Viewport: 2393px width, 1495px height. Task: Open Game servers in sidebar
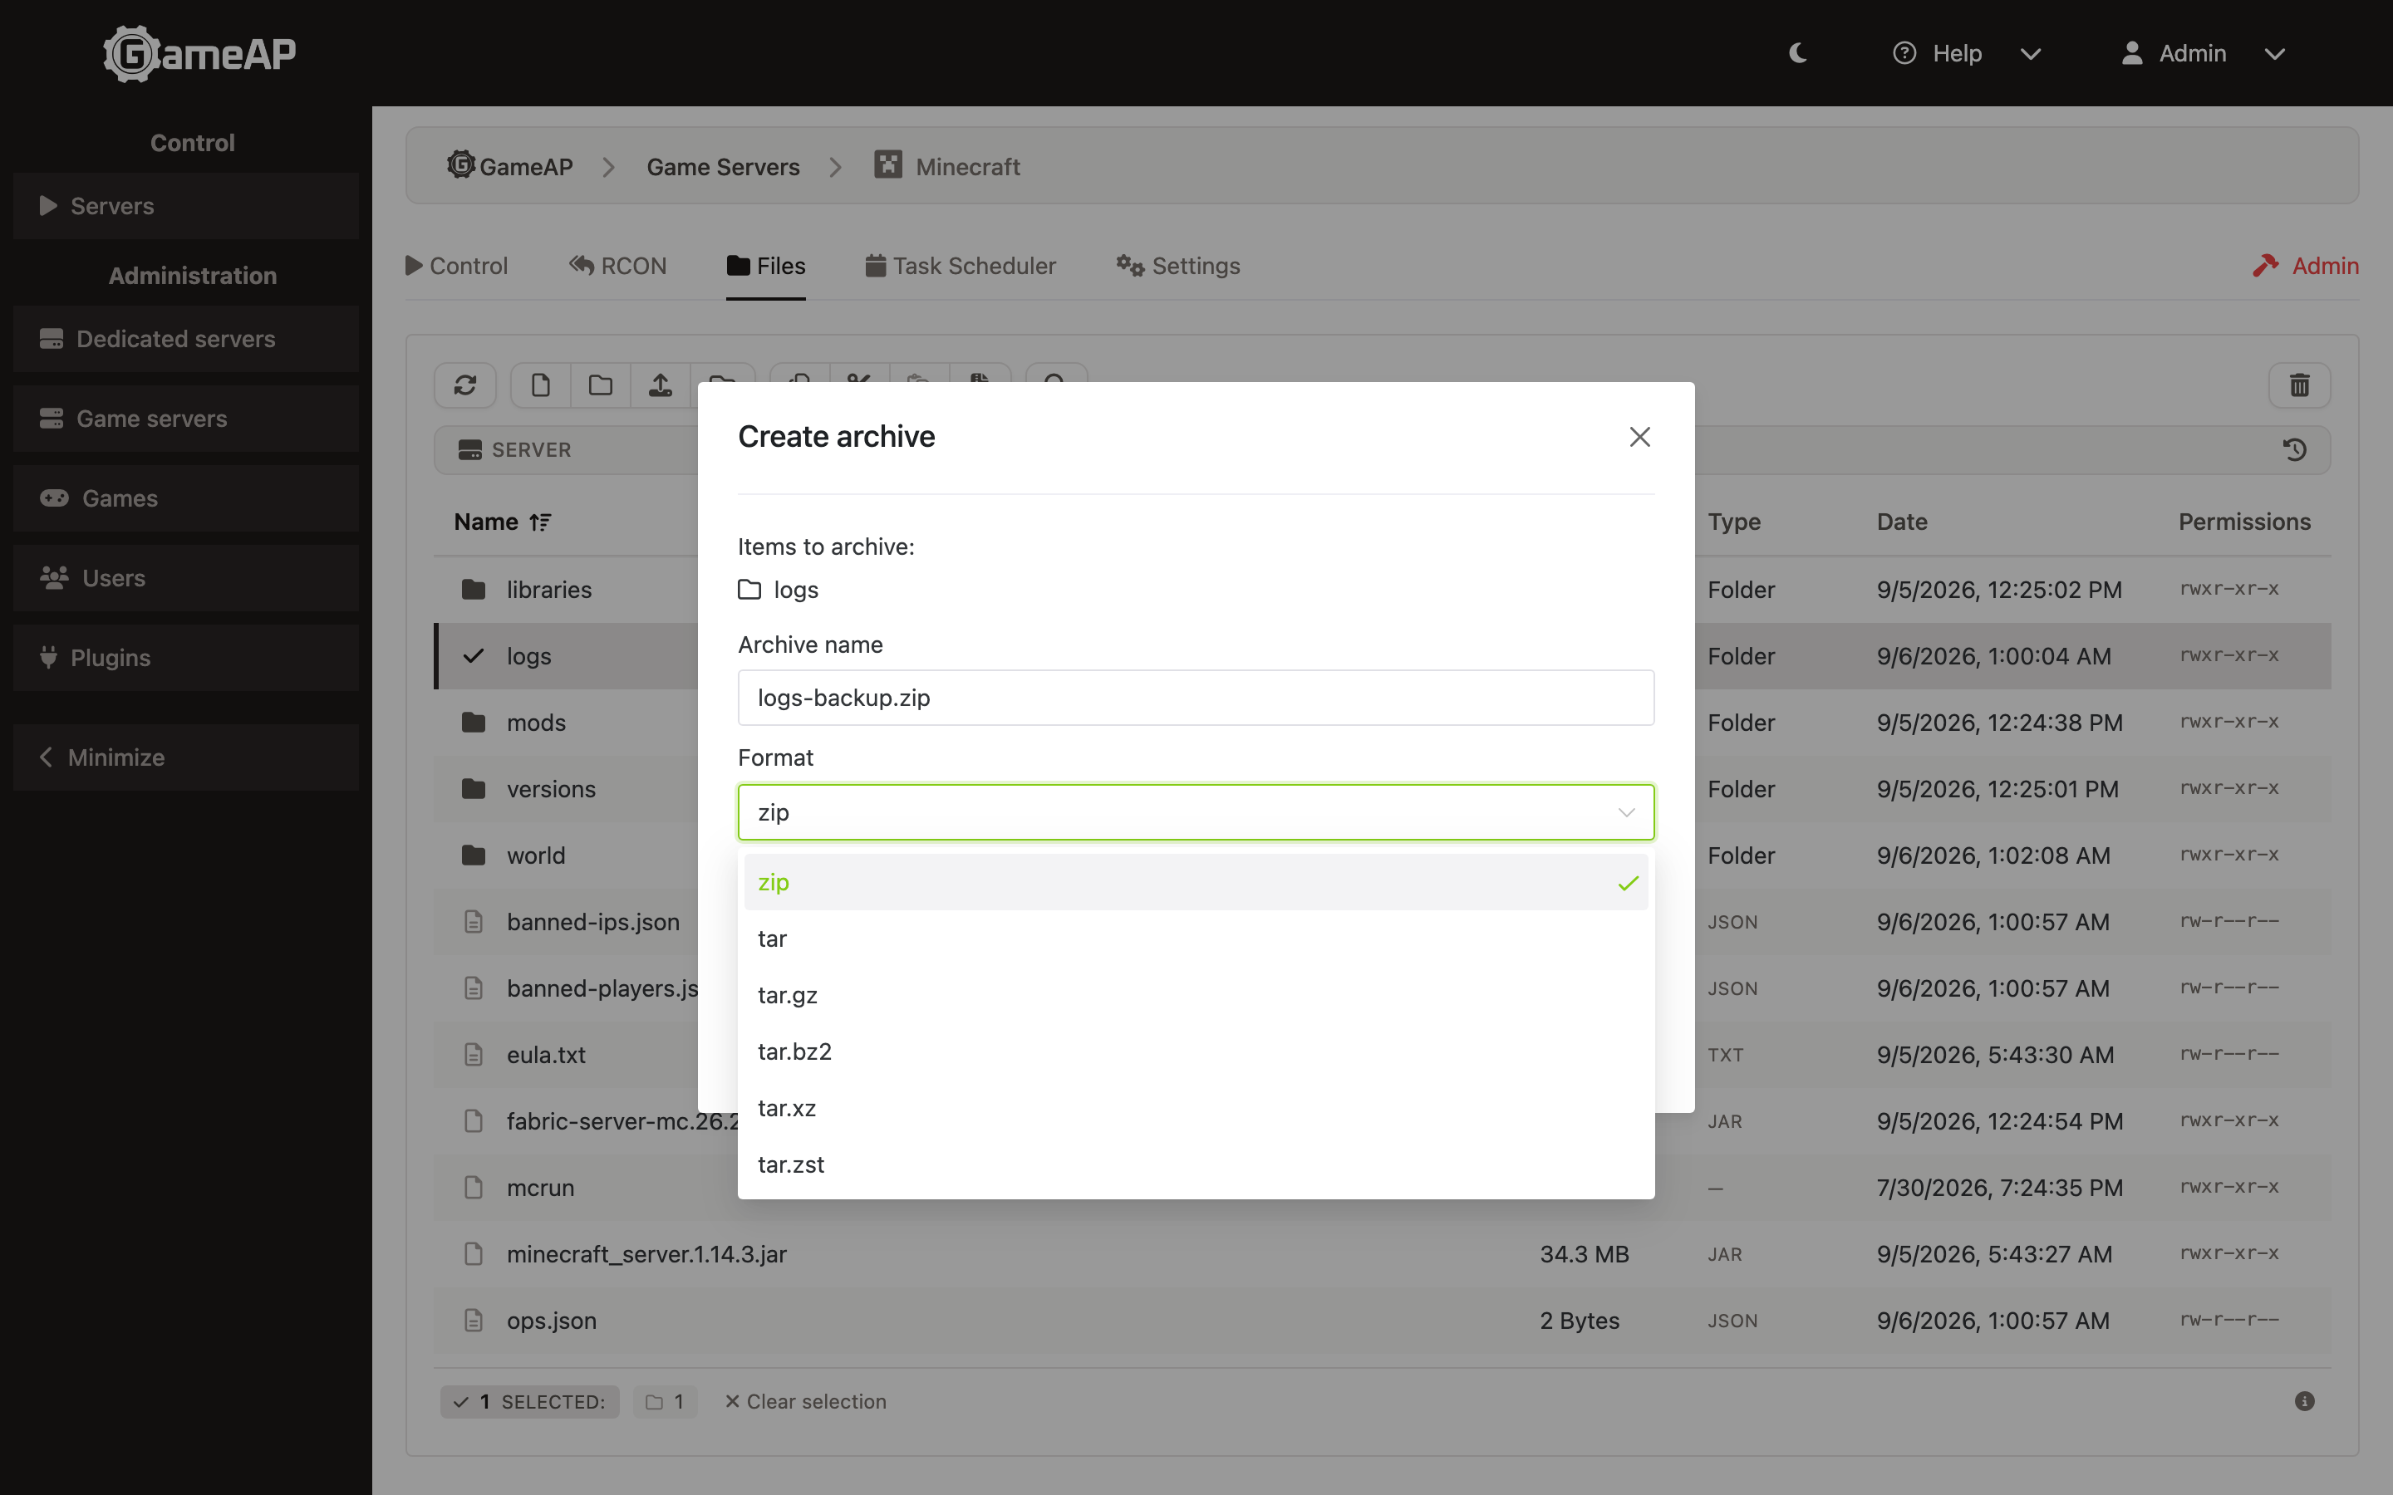[x=186, y=419]
